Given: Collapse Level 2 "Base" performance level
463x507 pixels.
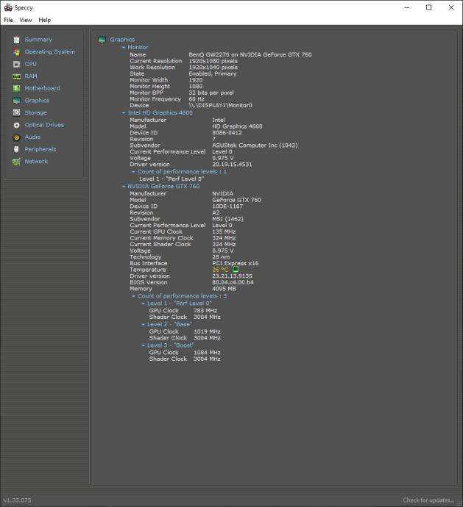Looking at the screenshot, I should pyautogui.click(x=143, y=324).
